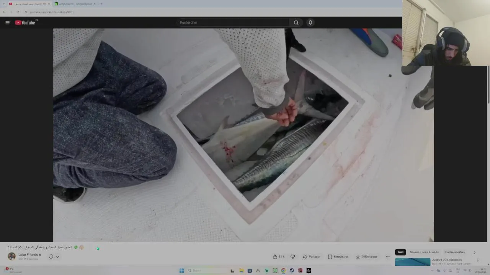Open the three-dot more actions menu
Screen dimensions: 490x275
(388, 257)
